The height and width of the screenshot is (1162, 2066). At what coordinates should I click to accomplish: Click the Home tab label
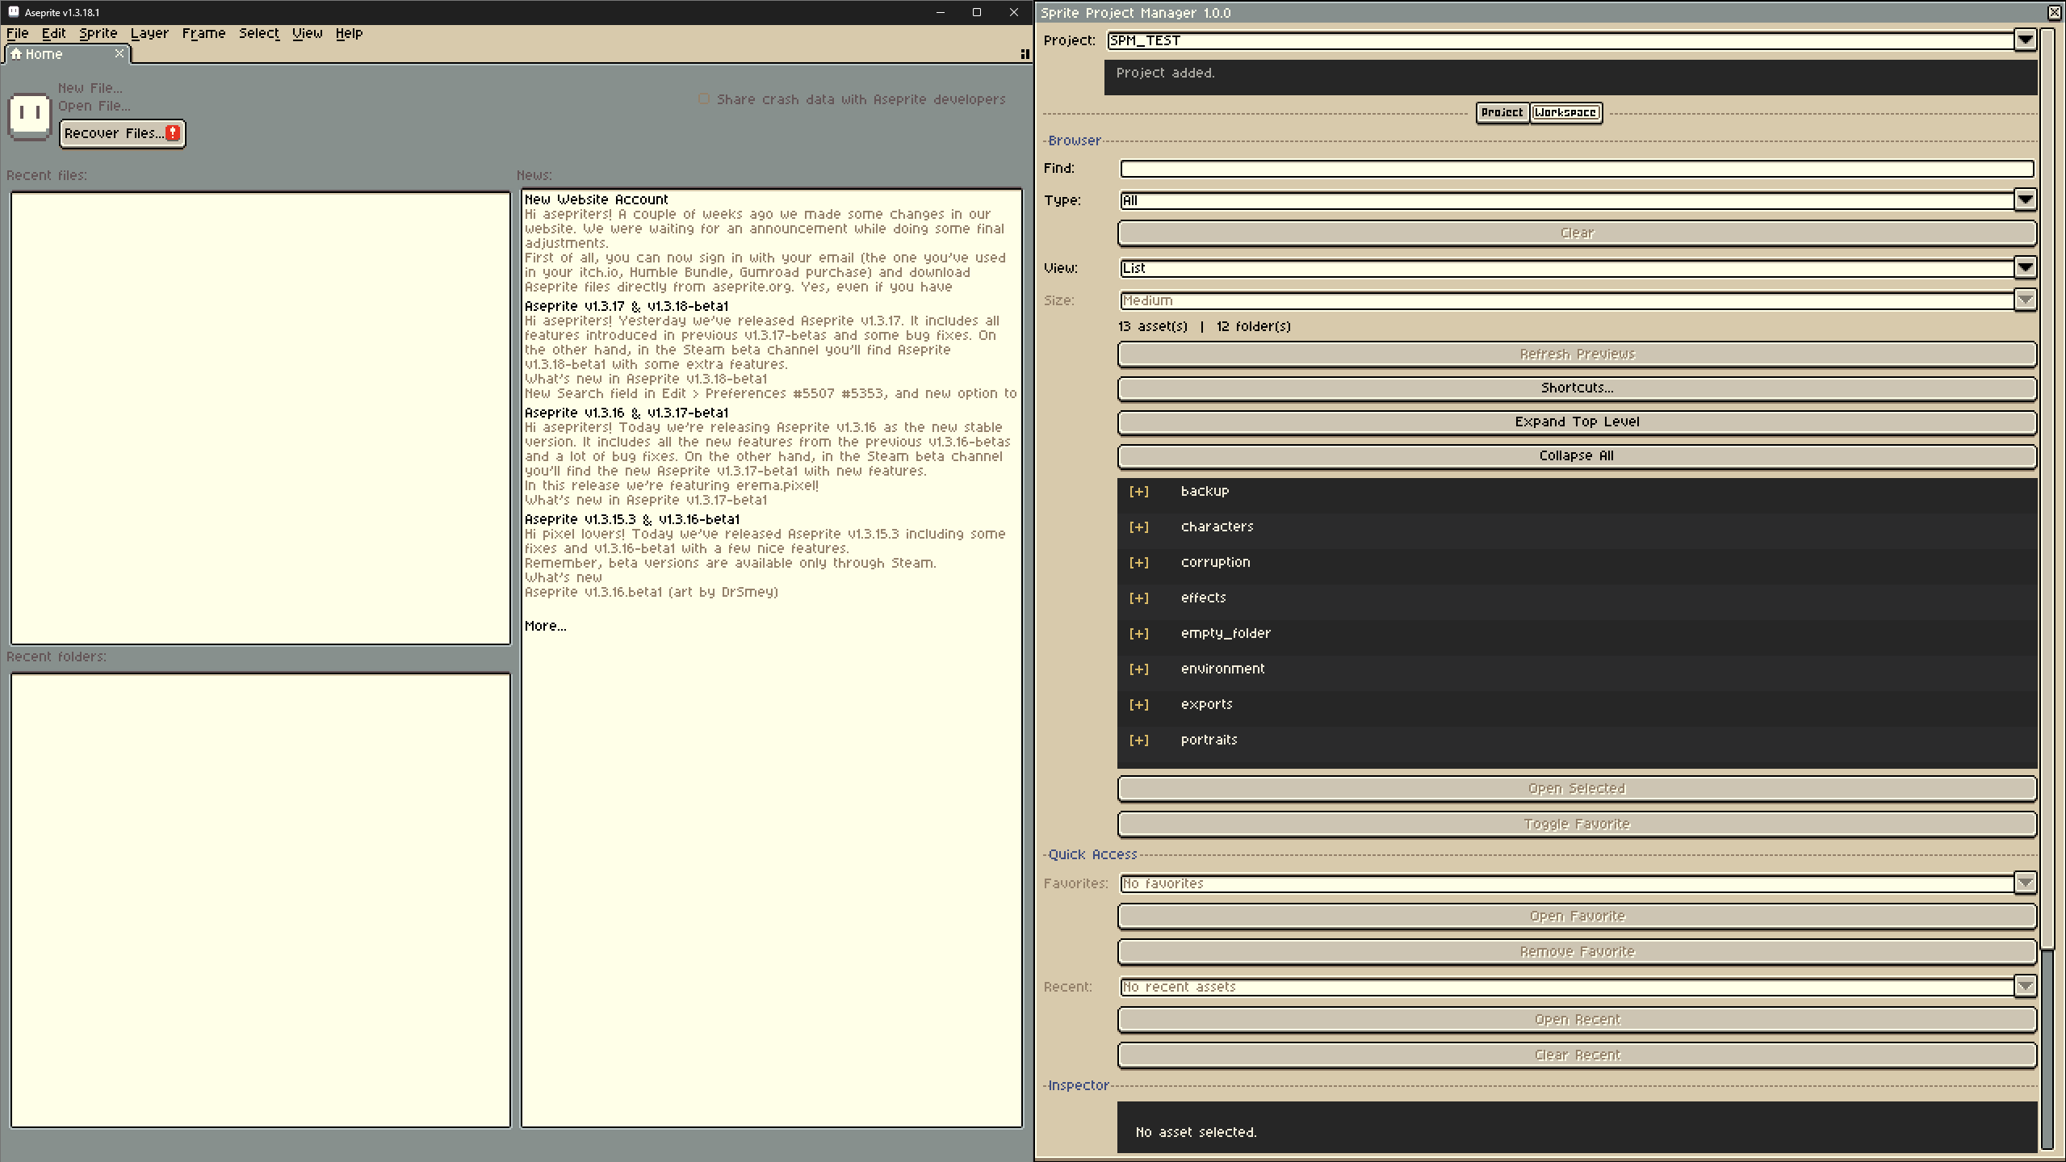pos(44,54)
